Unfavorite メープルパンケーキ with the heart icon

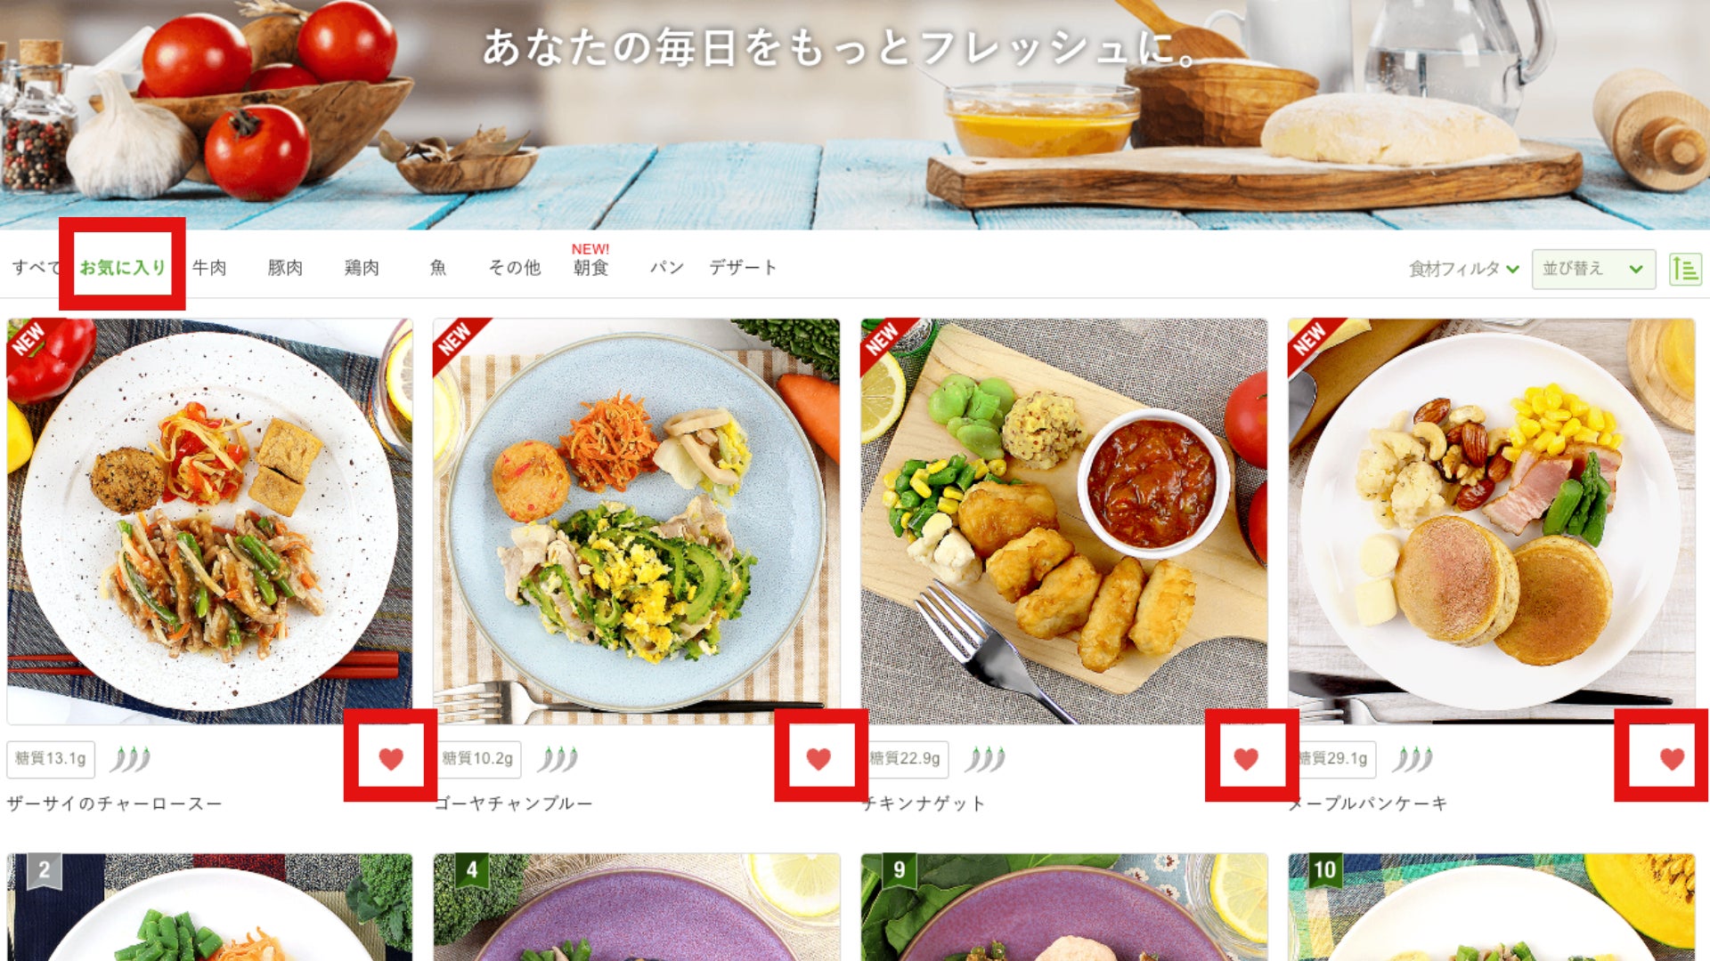1673,758
